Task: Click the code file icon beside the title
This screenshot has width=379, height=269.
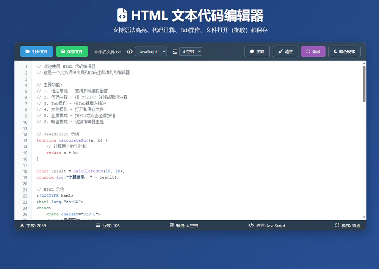Action: coord(122,16)
